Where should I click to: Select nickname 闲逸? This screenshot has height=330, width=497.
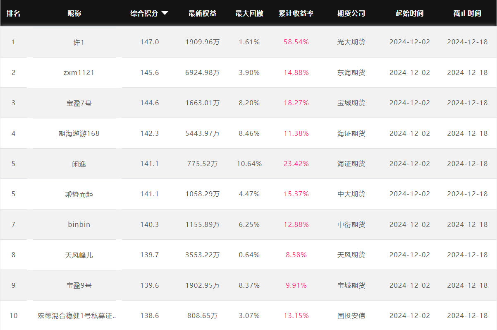click(x=79, y=164)
